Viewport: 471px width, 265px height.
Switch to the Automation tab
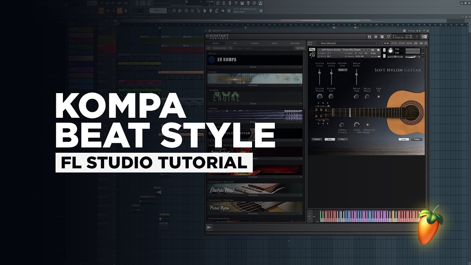(x=295, y=43)
